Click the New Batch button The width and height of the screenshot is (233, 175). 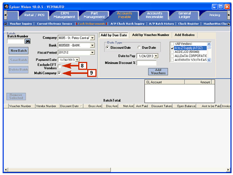point(19,51)
